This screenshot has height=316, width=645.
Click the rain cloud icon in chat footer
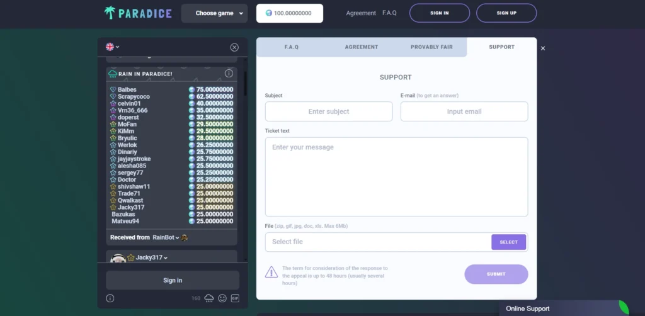click(209, 298)
